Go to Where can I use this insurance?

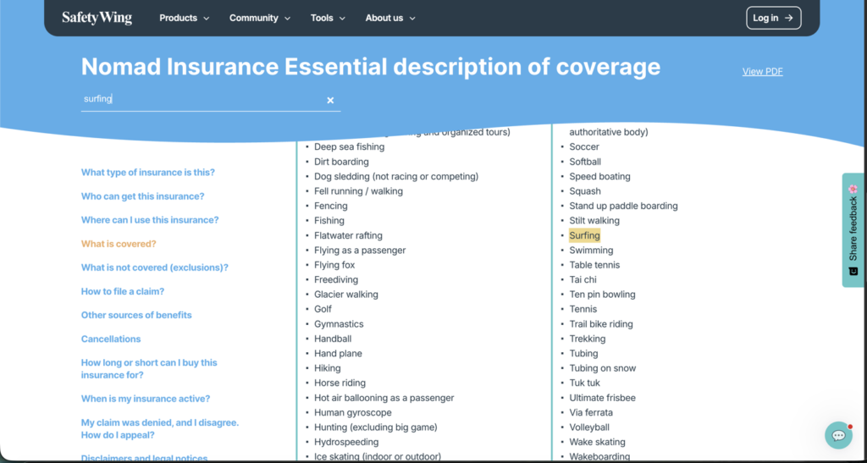point(150,220)
